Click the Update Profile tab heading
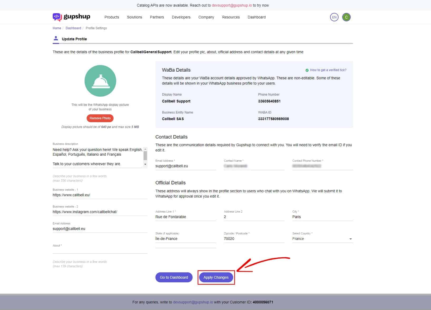The image size is (431, 310). pos(74,39)
